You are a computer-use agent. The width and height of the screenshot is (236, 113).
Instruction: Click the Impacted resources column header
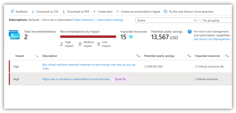(x=207, y=56)
